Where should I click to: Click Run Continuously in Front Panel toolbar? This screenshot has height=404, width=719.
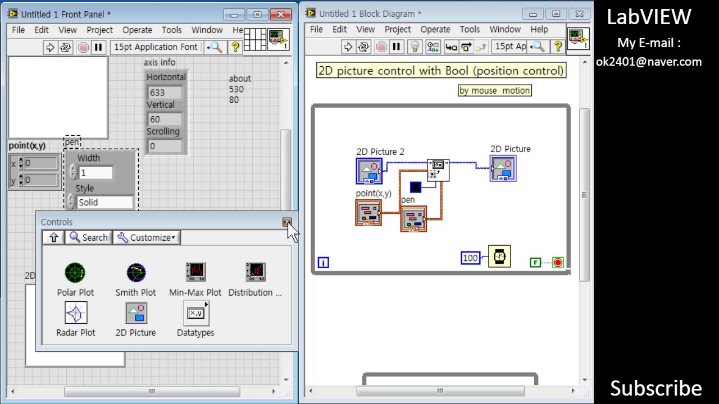(x=66, y=47)
